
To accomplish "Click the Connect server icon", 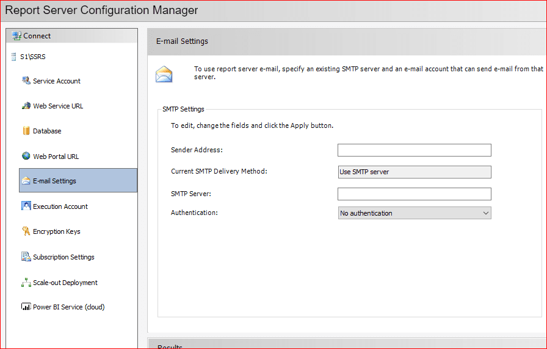I will point(16,36).
